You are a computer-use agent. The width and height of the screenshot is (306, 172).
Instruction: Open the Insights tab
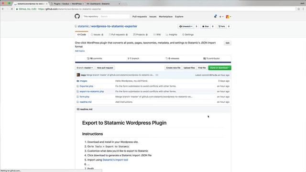(171, 34)
